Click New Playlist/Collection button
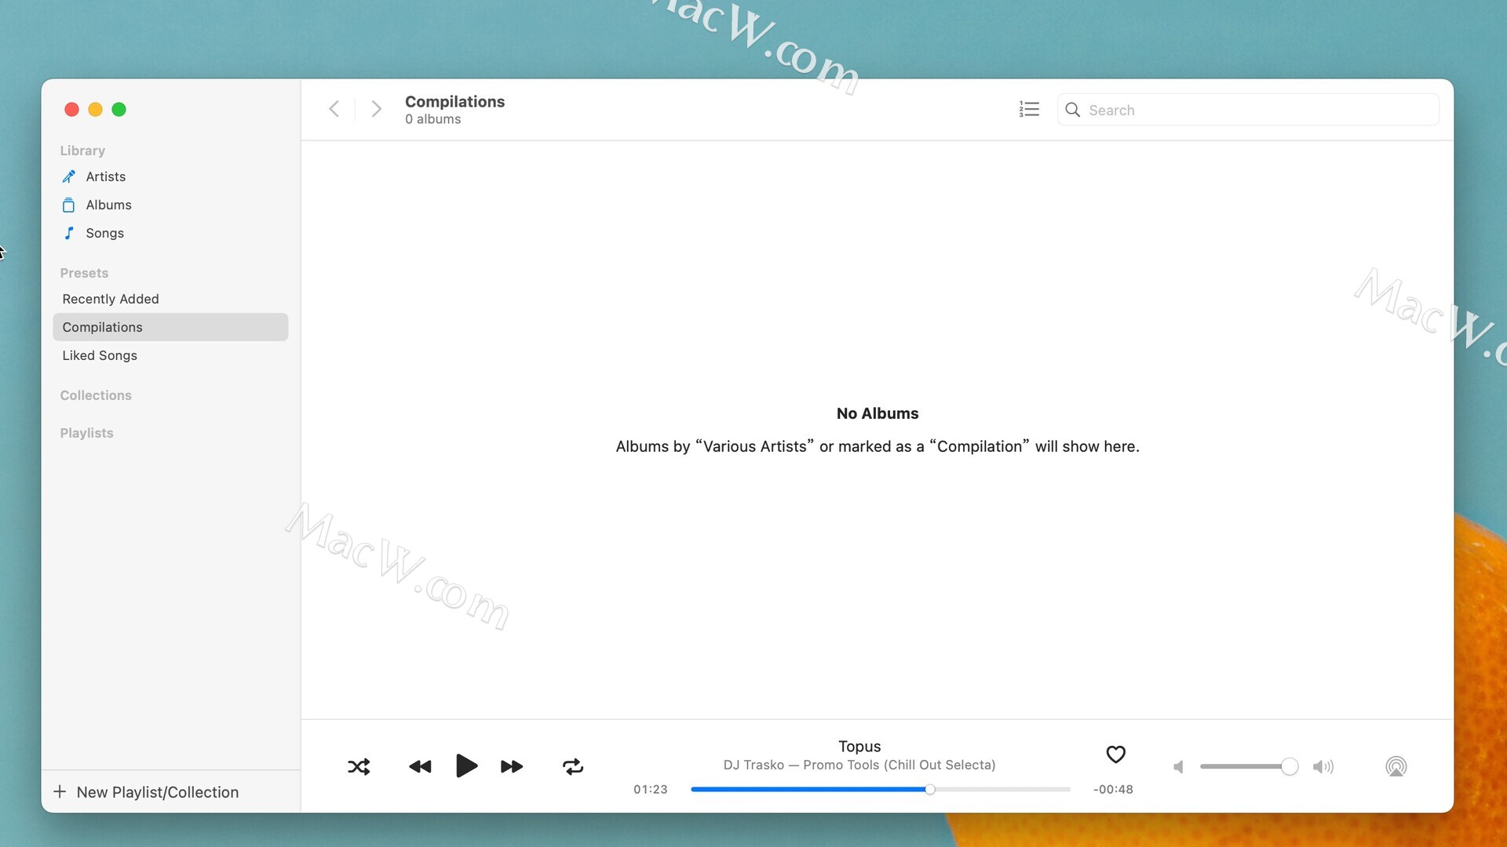The image size is (1507, 847). coord(146,792)
